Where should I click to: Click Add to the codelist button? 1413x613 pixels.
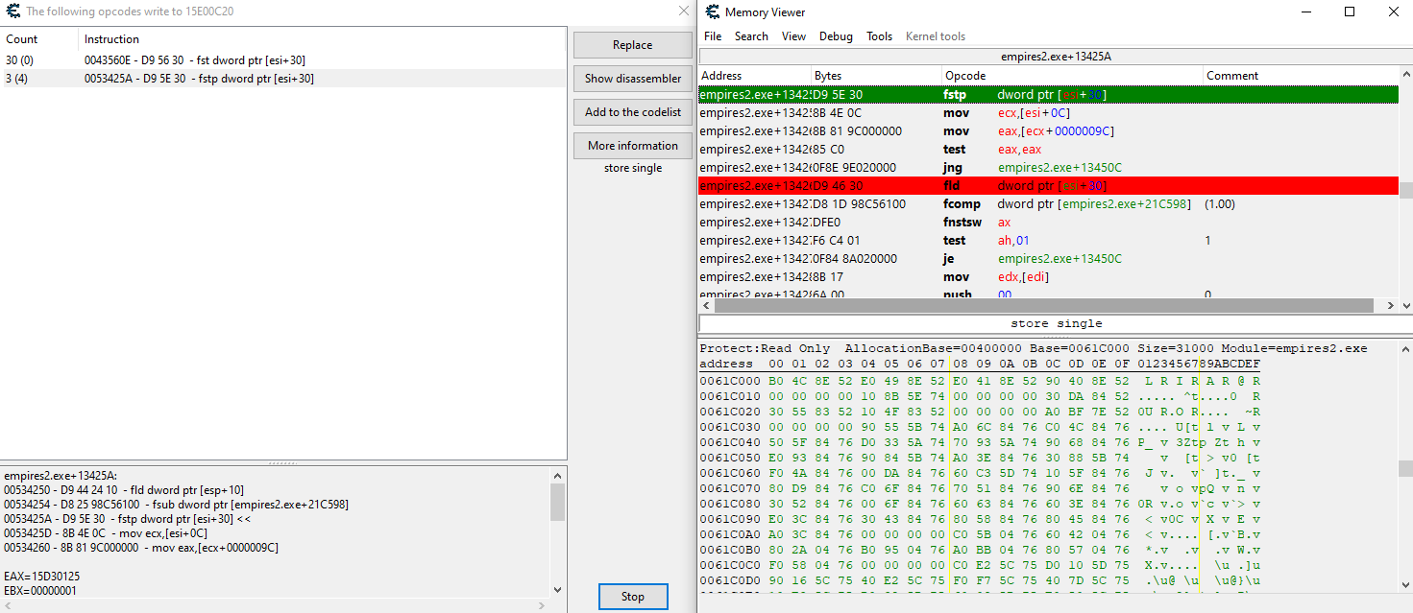pyautogui.click(x=632, y=112)
